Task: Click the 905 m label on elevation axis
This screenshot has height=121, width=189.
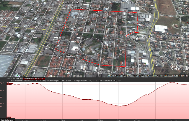Action: [2, 91]
